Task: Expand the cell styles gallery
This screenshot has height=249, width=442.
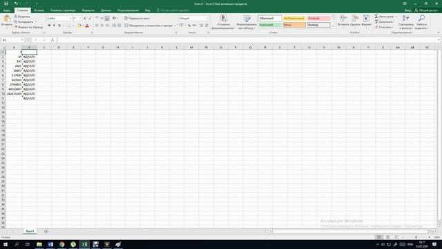Action: 333,26
